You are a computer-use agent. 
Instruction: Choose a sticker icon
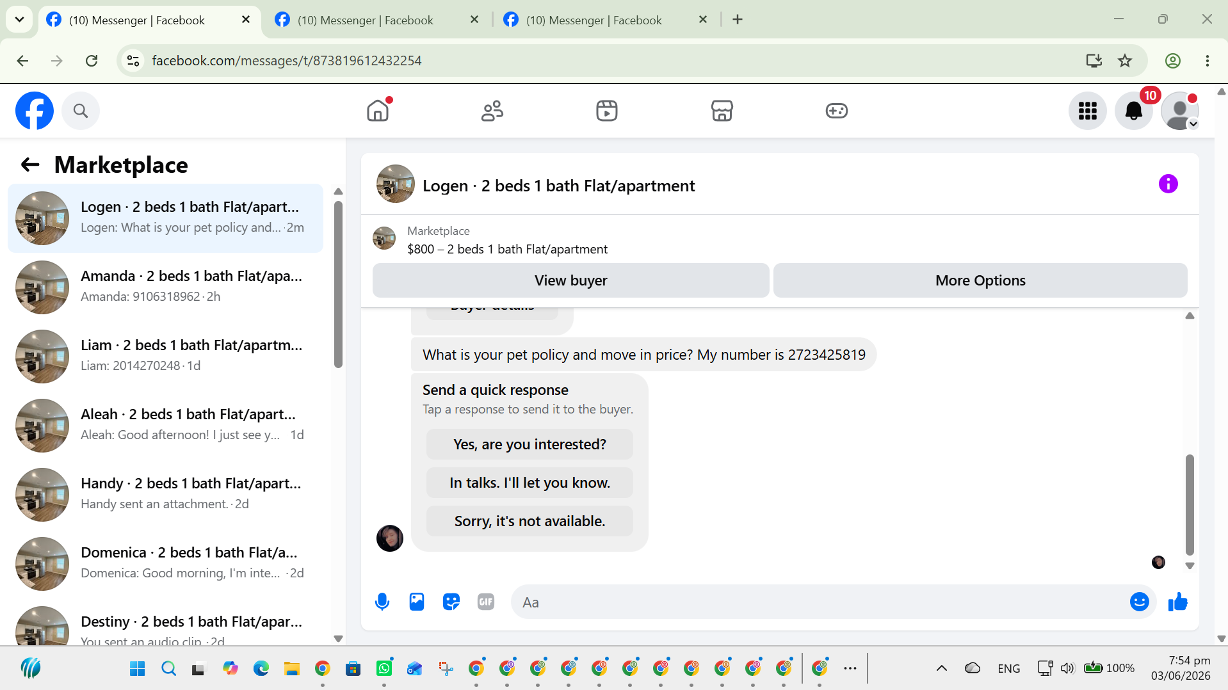point(451,602)
